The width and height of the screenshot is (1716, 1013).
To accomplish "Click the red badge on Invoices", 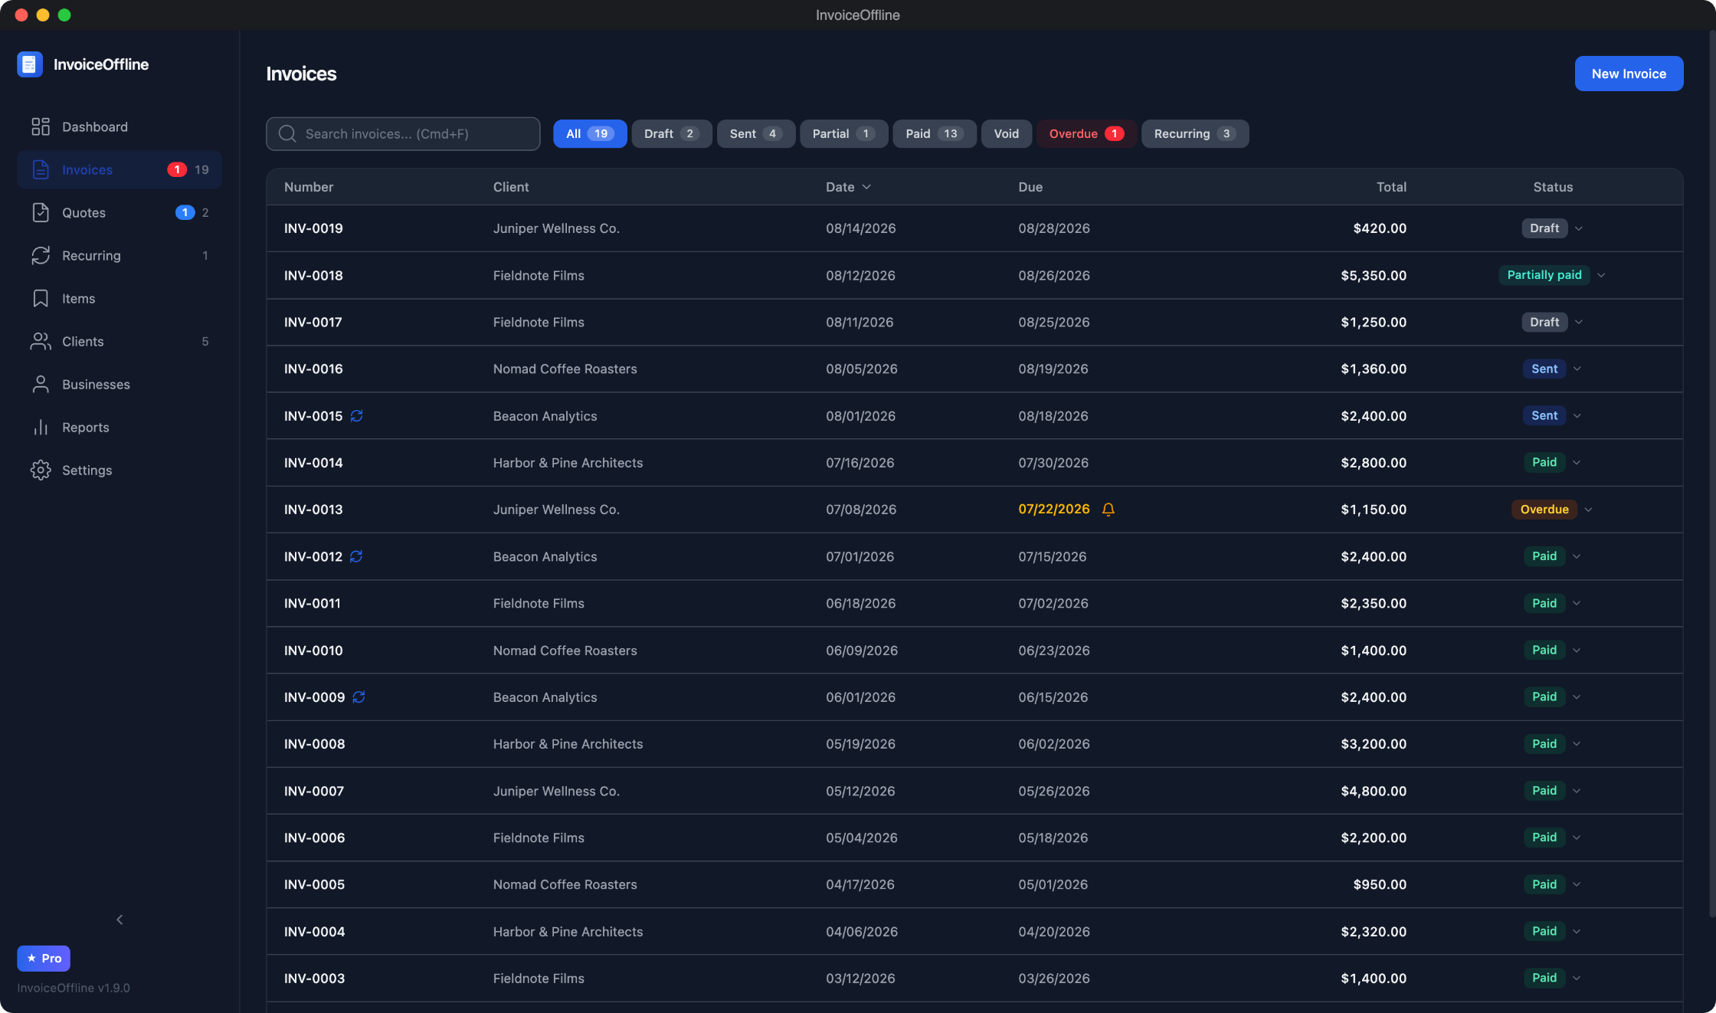I will tap(177, 169).
